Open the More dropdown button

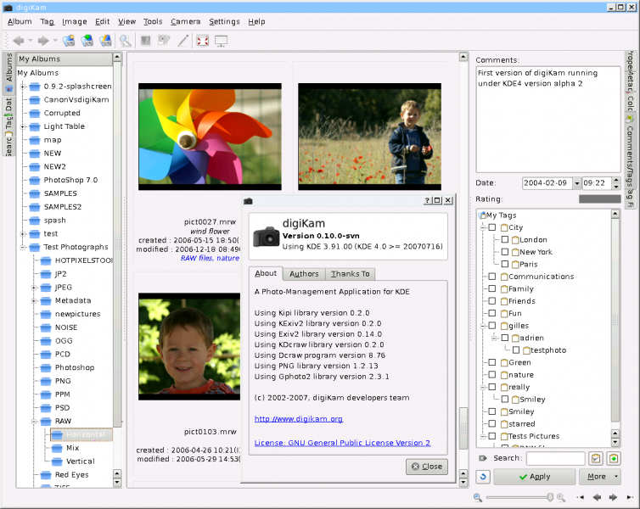coord(599,477)
